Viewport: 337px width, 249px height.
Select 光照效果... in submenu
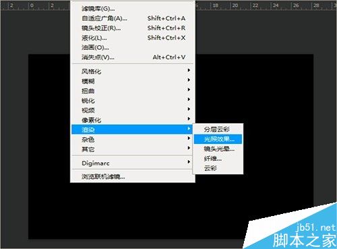tap(218, 139)
